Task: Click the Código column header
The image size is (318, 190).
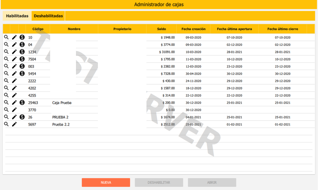Action: click(x=38, y=29)
